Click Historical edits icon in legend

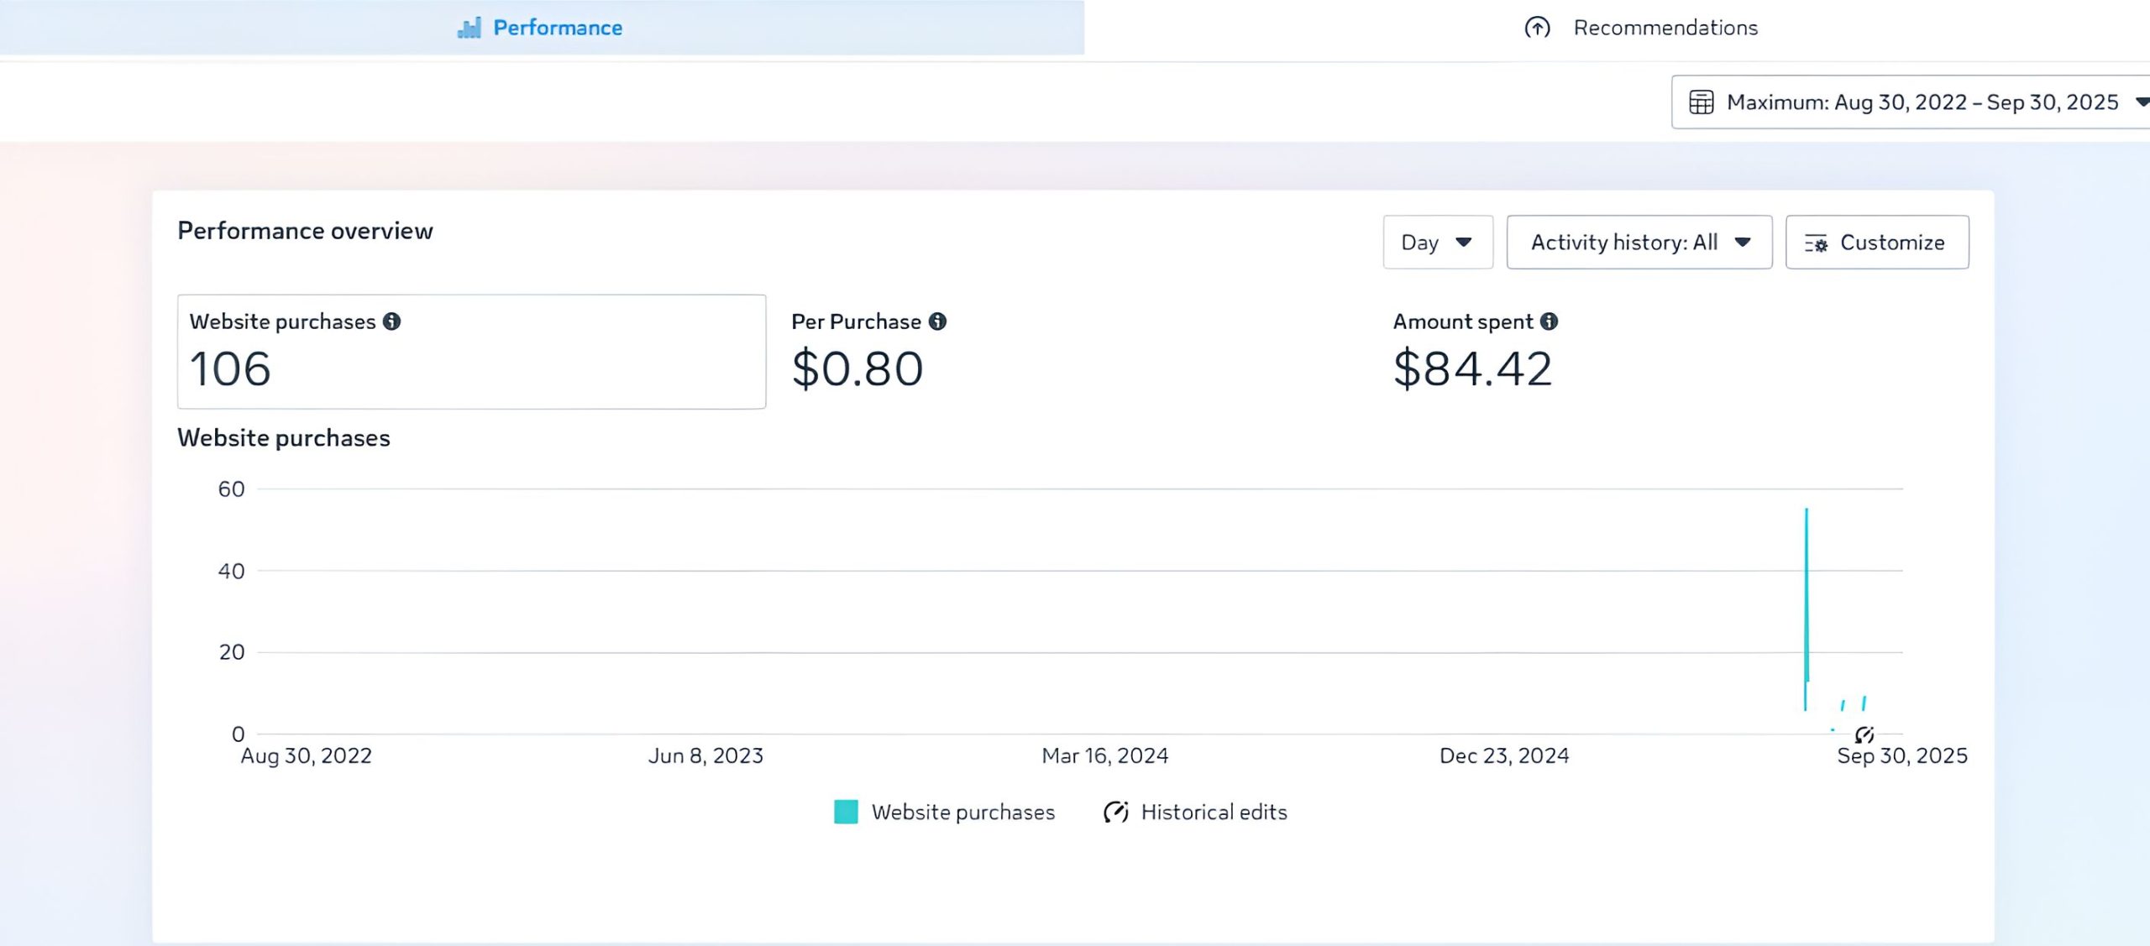point(1115,812)
